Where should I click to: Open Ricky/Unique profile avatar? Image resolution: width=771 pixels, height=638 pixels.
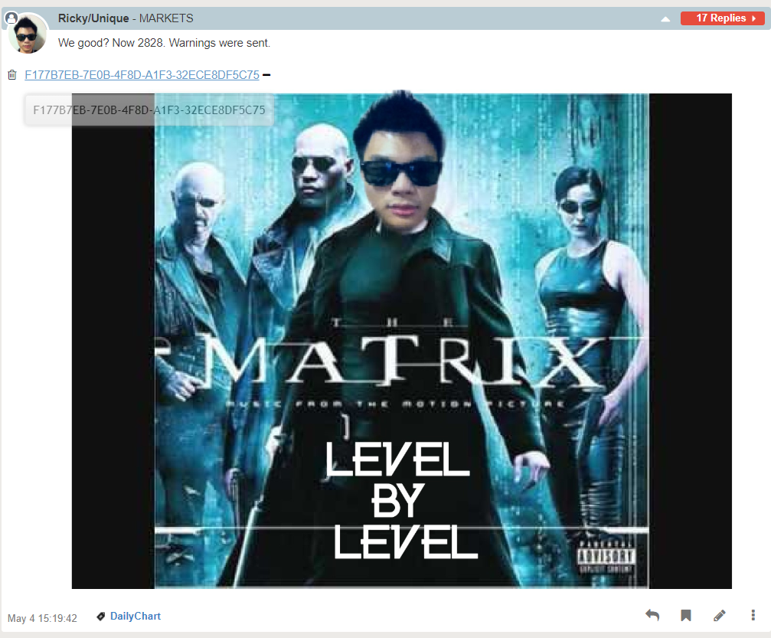[x=28, y=34]
